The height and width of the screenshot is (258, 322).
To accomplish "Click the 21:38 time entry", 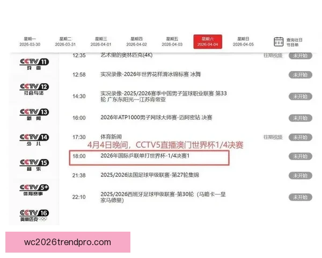I will [79, 176].
